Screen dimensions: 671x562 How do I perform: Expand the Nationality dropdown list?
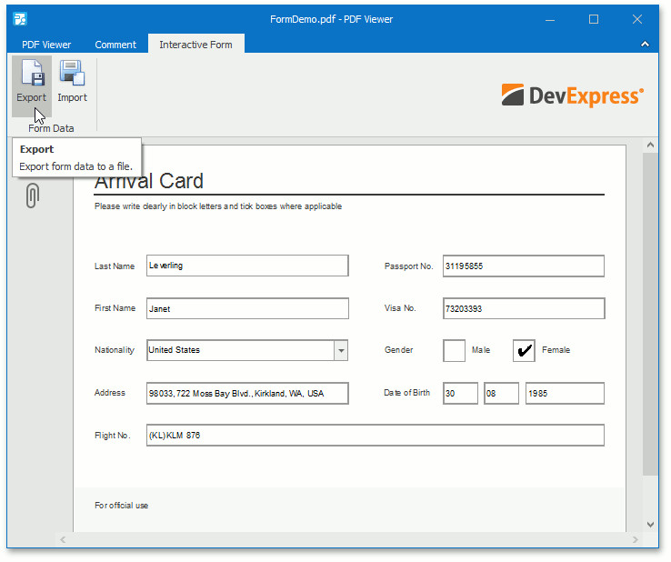coord(340,350)
